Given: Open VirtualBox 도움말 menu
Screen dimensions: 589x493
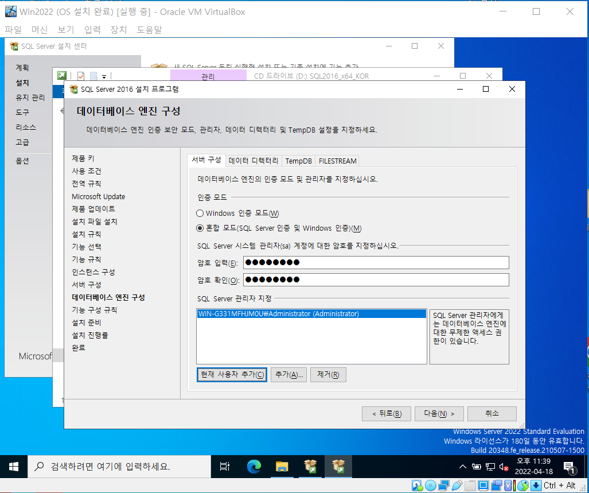Looking at the screenshot, I should coord(149,29).
